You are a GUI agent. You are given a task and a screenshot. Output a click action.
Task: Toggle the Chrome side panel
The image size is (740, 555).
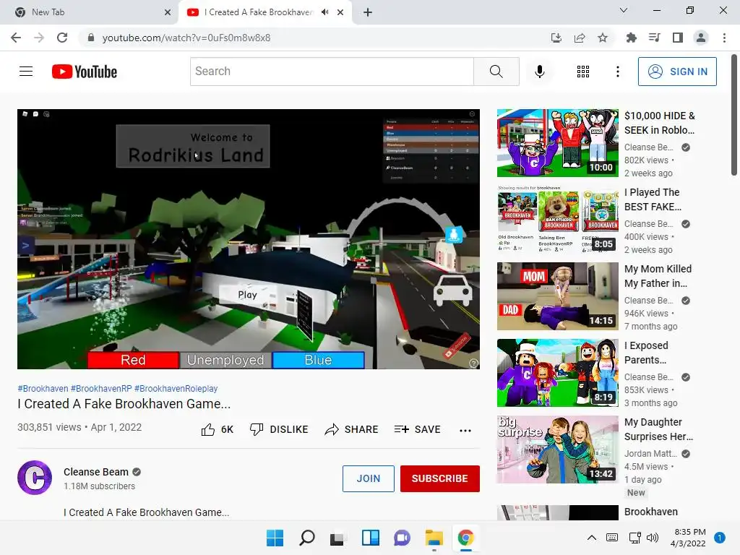tap(678, 38)
